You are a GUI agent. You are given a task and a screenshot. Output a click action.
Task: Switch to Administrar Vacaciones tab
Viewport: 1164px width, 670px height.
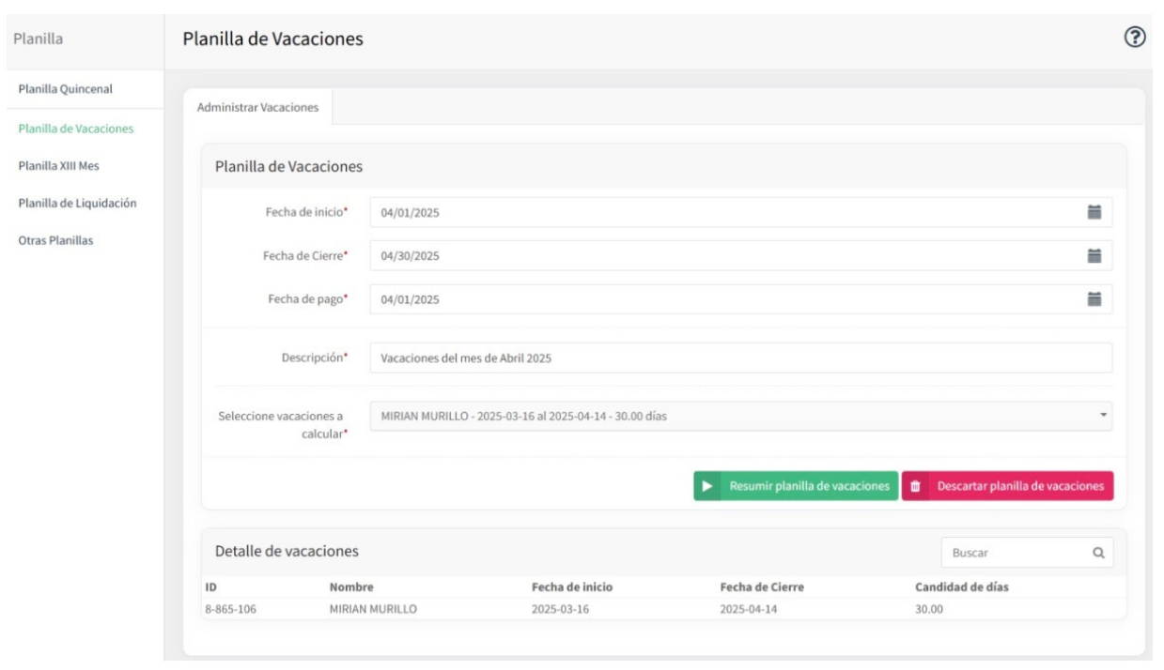tap(257, 107)
